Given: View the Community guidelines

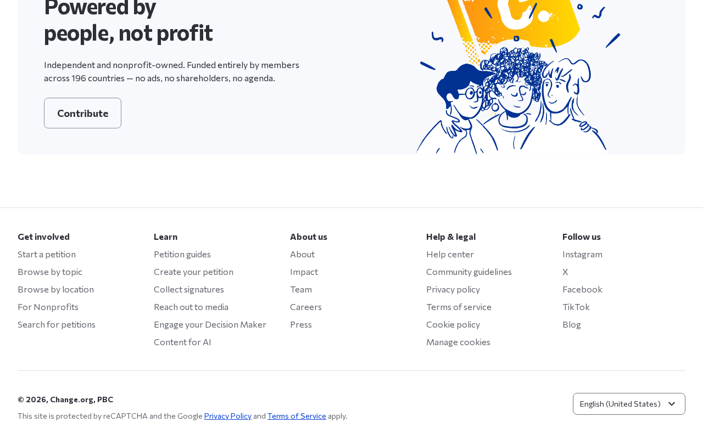Looking at the screenshot, I should tap(469, 272).
